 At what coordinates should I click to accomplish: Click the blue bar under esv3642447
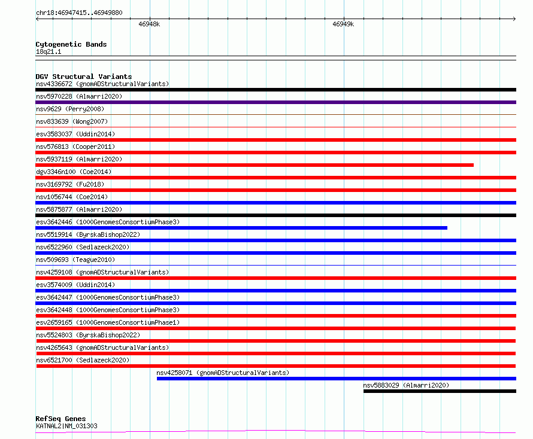point(275,303)
